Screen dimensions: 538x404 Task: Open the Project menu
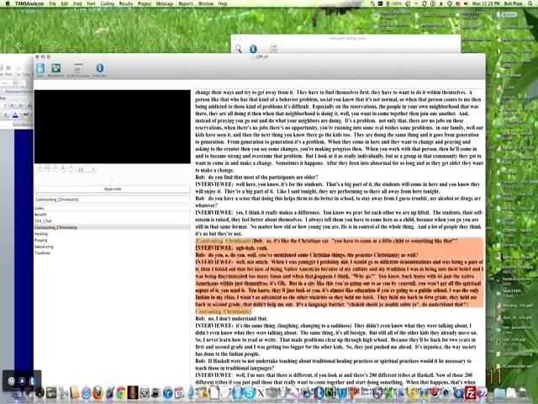pyautogui.click(x=145, y=3)
